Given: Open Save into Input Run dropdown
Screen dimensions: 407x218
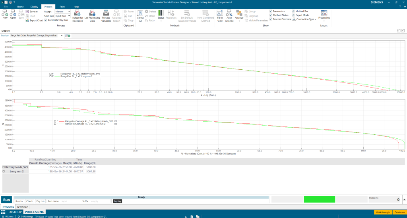Looking at the screenshot, I should point(69,16).
